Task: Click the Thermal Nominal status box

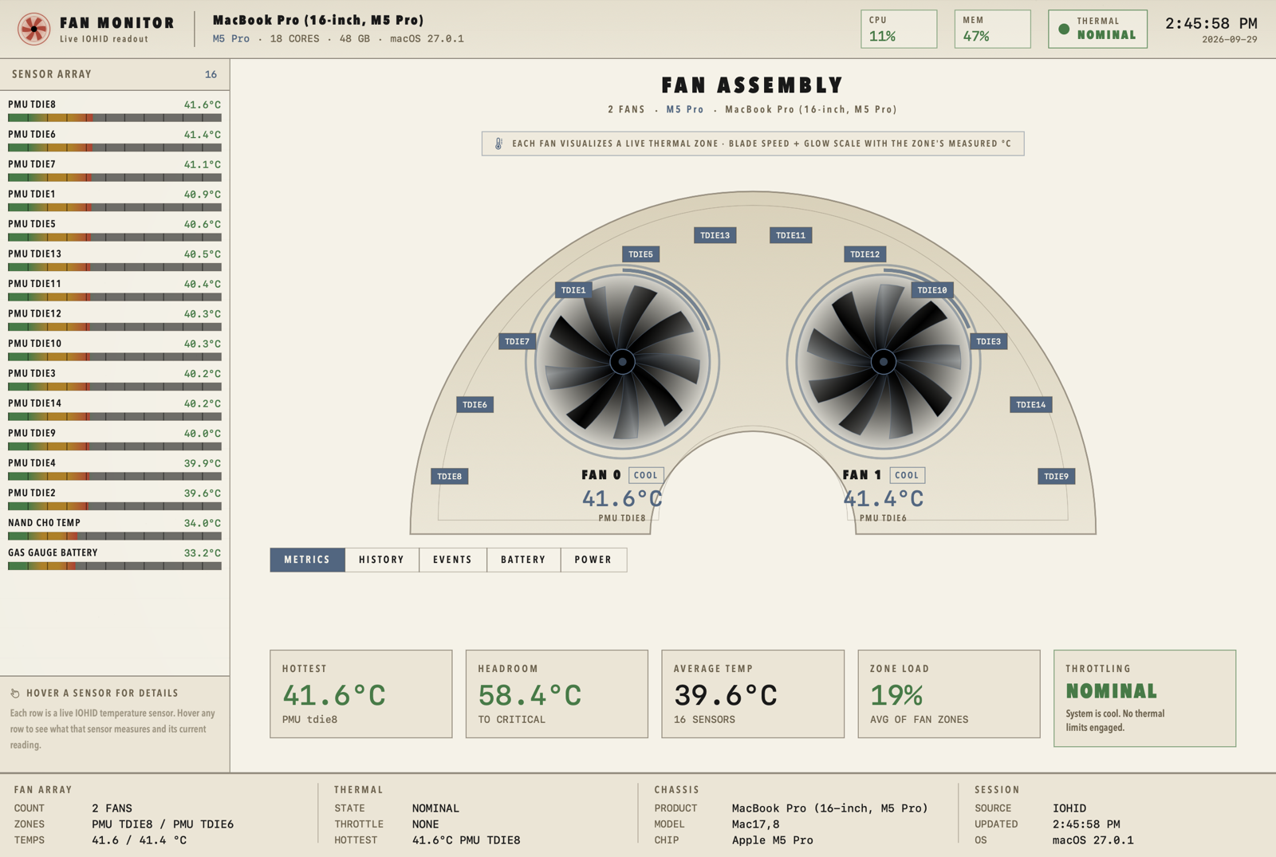Action: tap(1097, 29)
